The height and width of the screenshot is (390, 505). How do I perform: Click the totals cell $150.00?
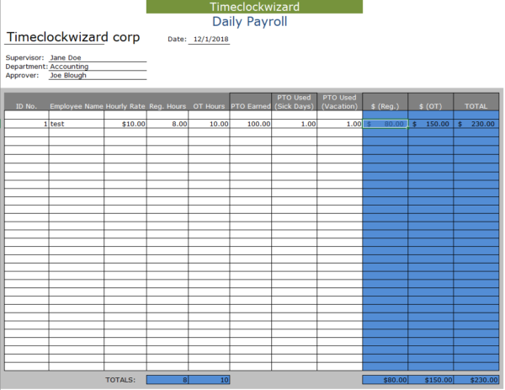(x=430, y=380)
